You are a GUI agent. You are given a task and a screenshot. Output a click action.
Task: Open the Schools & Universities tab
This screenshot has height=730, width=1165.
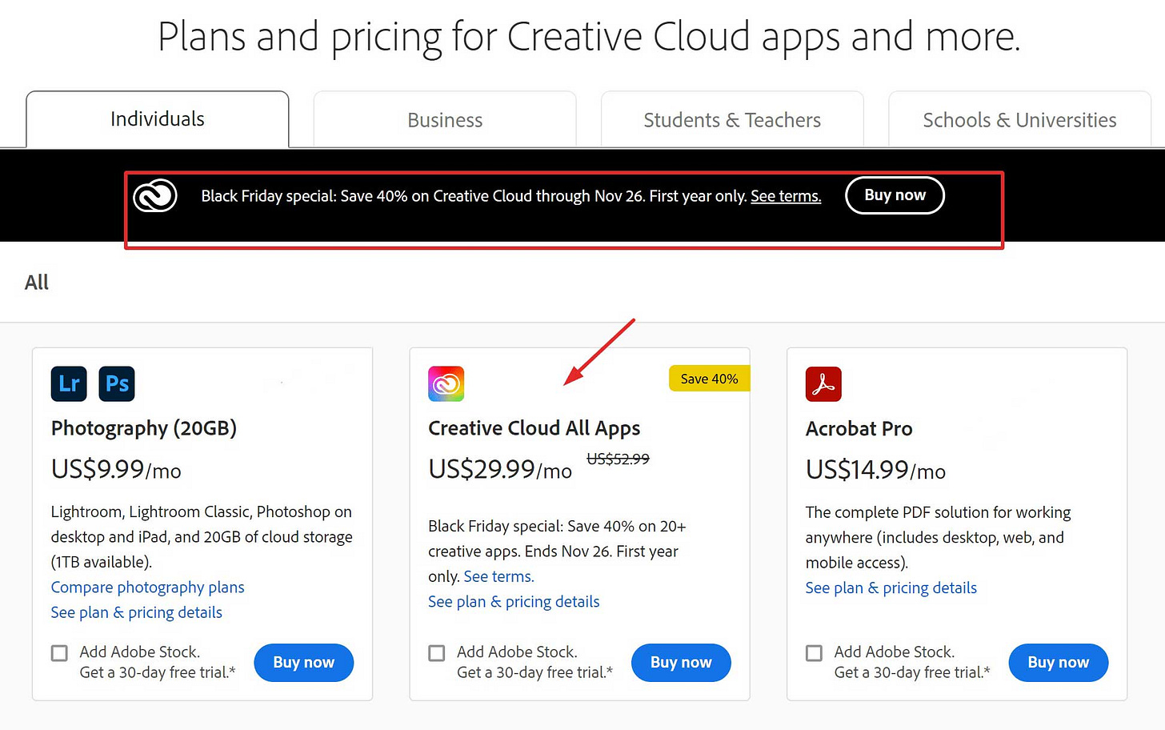click(x=1019, y=119)
